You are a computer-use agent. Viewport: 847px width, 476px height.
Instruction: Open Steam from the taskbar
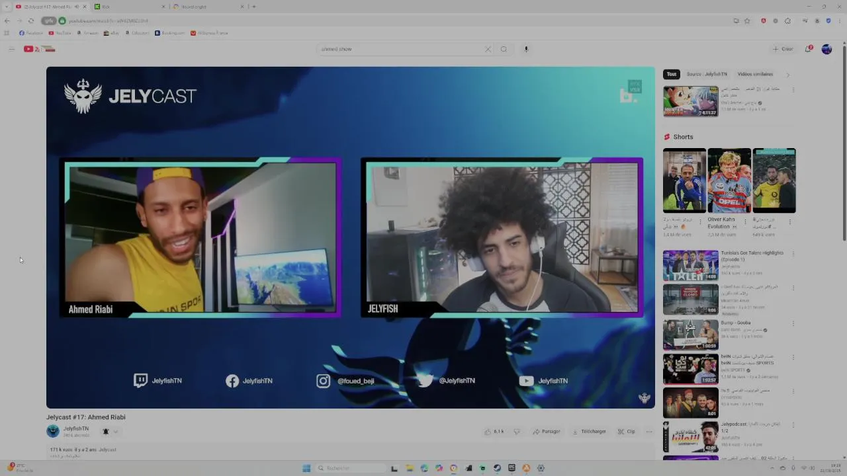(497, 468)
